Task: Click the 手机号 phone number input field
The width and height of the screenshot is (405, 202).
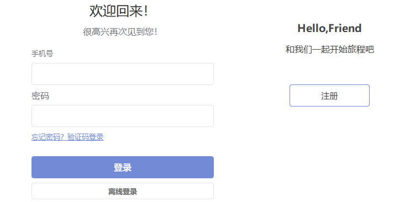Action: pos(123,74)
